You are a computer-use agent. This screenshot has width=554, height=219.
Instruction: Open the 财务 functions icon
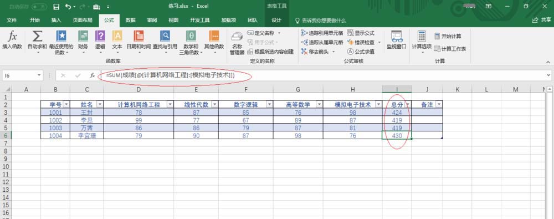click(x=83, y=36)
